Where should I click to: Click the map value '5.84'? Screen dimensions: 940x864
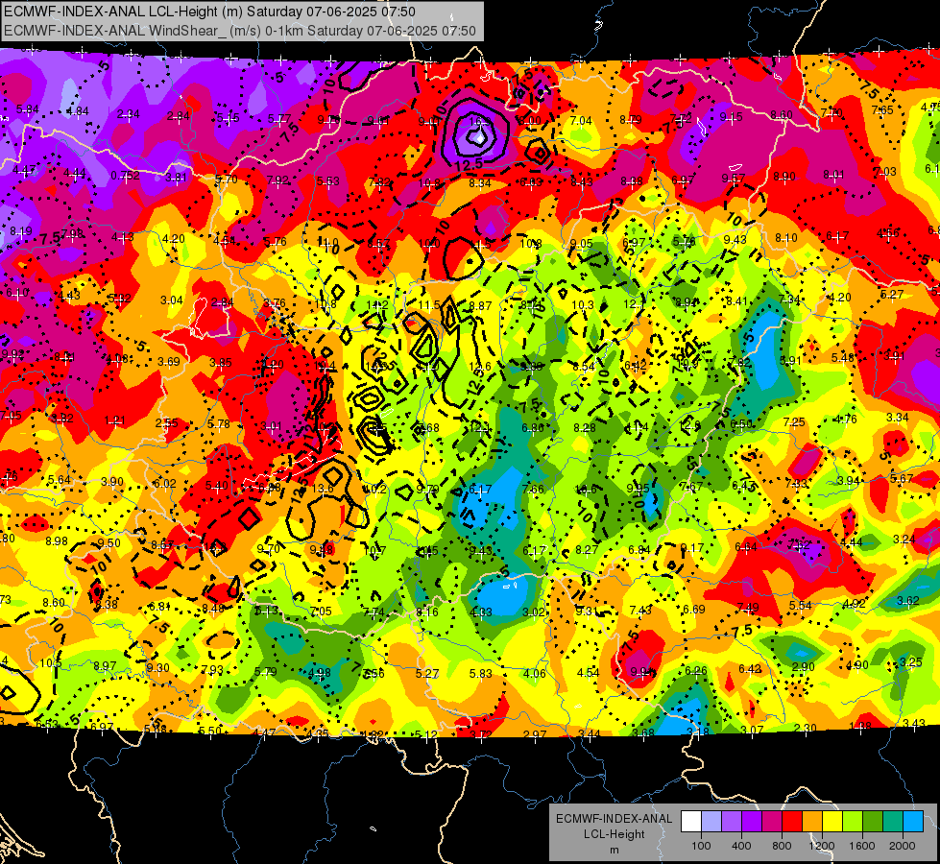[28, 109]
